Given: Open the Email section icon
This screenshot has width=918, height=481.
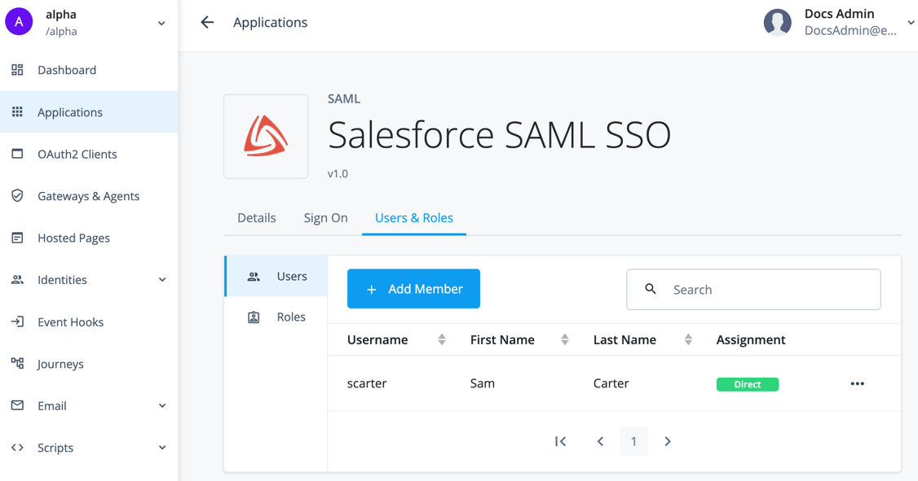Looking at the screenshot, I should pyautogui.click(x=17, y=405).
